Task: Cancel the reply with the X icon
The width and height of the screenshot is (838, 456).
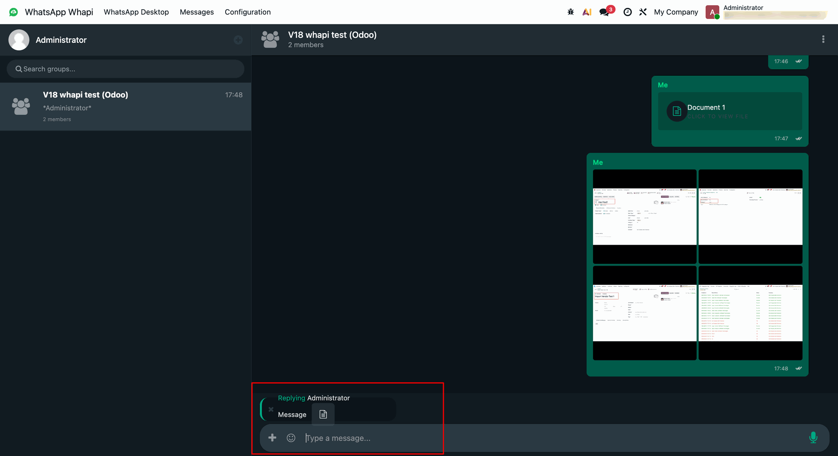Action: click(x=271, y=409)
